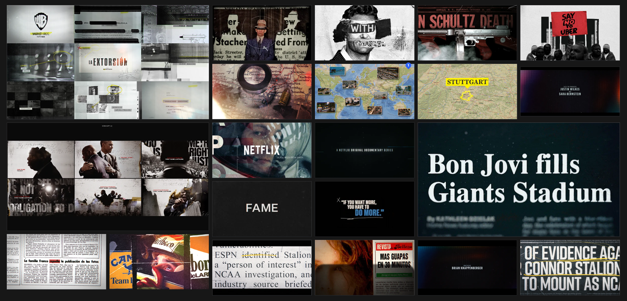Select the FAME title card thumbnail
Image resolution: width=627 pixels, height=301 pixels.
(x=262, y=209)
